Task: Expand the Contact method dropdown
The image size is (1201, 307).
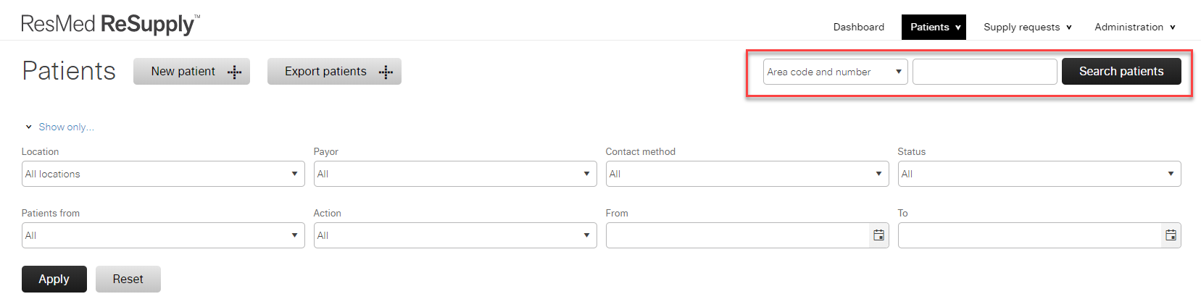Action: coord(747,174)
